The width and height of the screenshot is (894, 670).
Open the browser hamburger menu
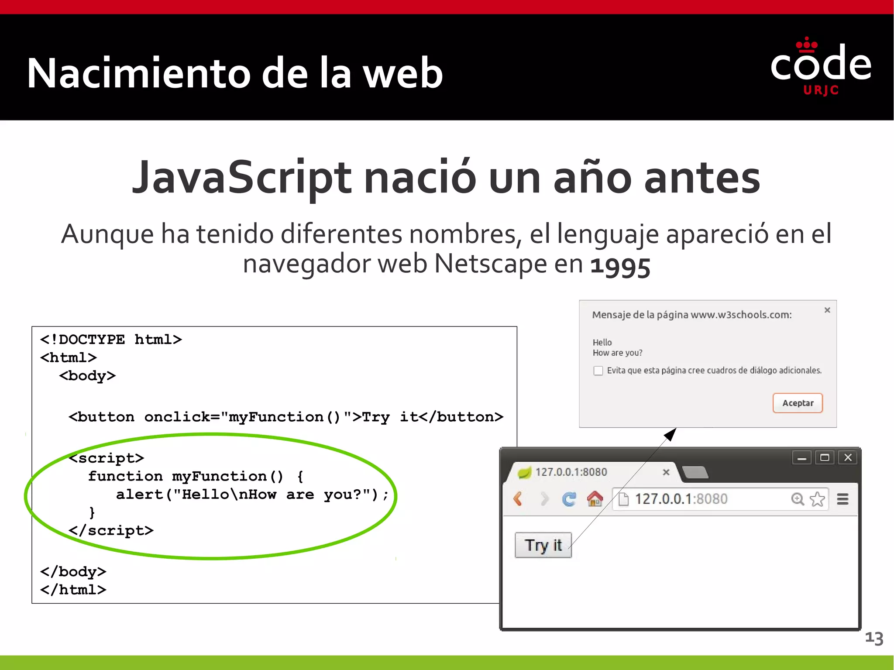(x=842, y=499)
